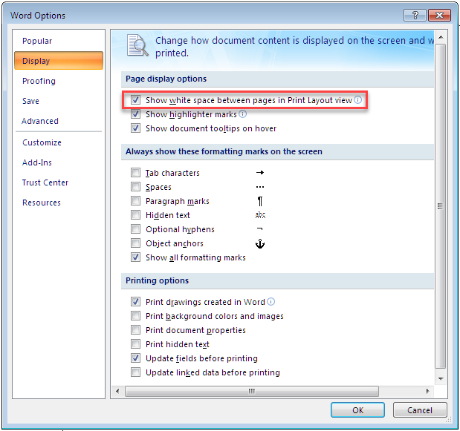
Task: Open the Proofing category
Action: coord(39,81)
